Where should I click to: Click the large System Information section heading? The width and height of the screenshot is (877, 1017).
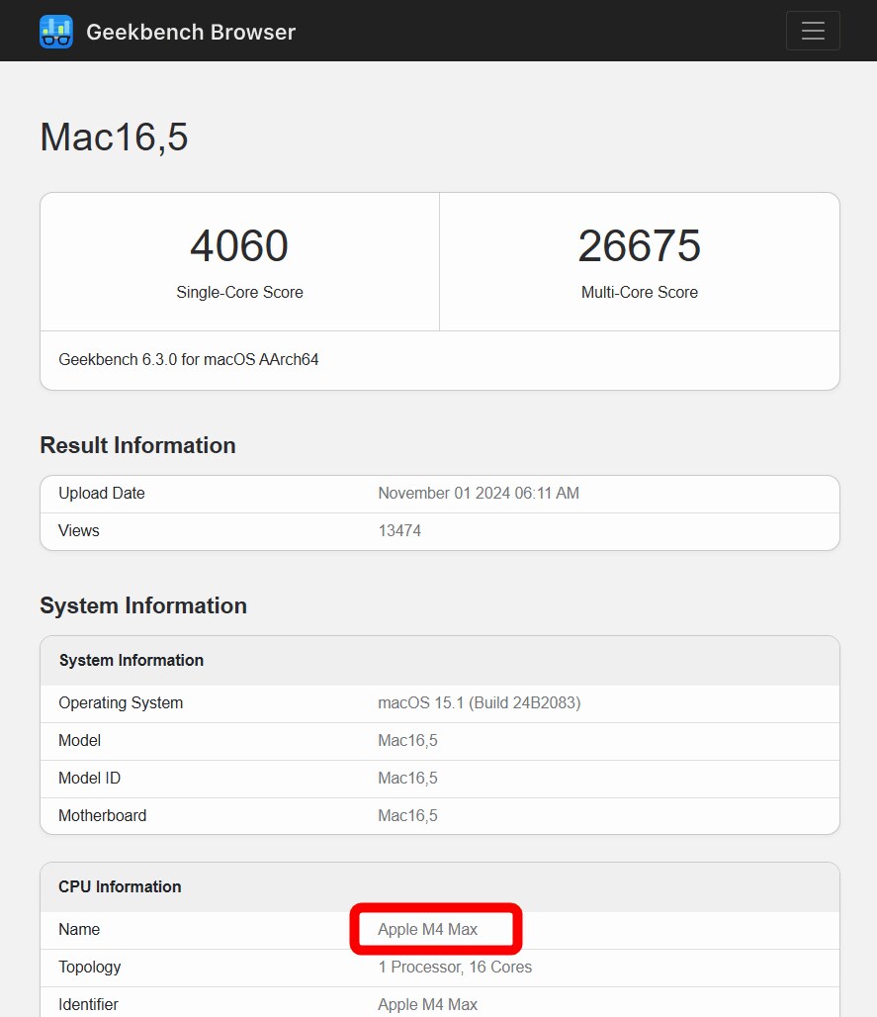click(x=143, y=605)
